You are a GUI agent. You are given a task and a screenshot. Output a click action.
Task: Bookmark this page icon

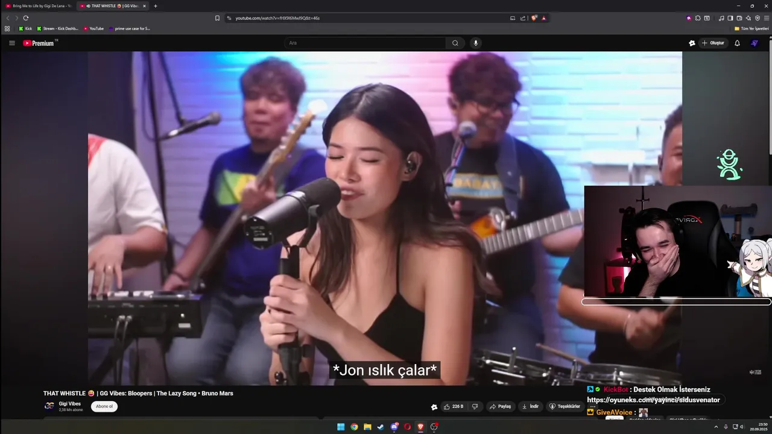pos(217,18)
